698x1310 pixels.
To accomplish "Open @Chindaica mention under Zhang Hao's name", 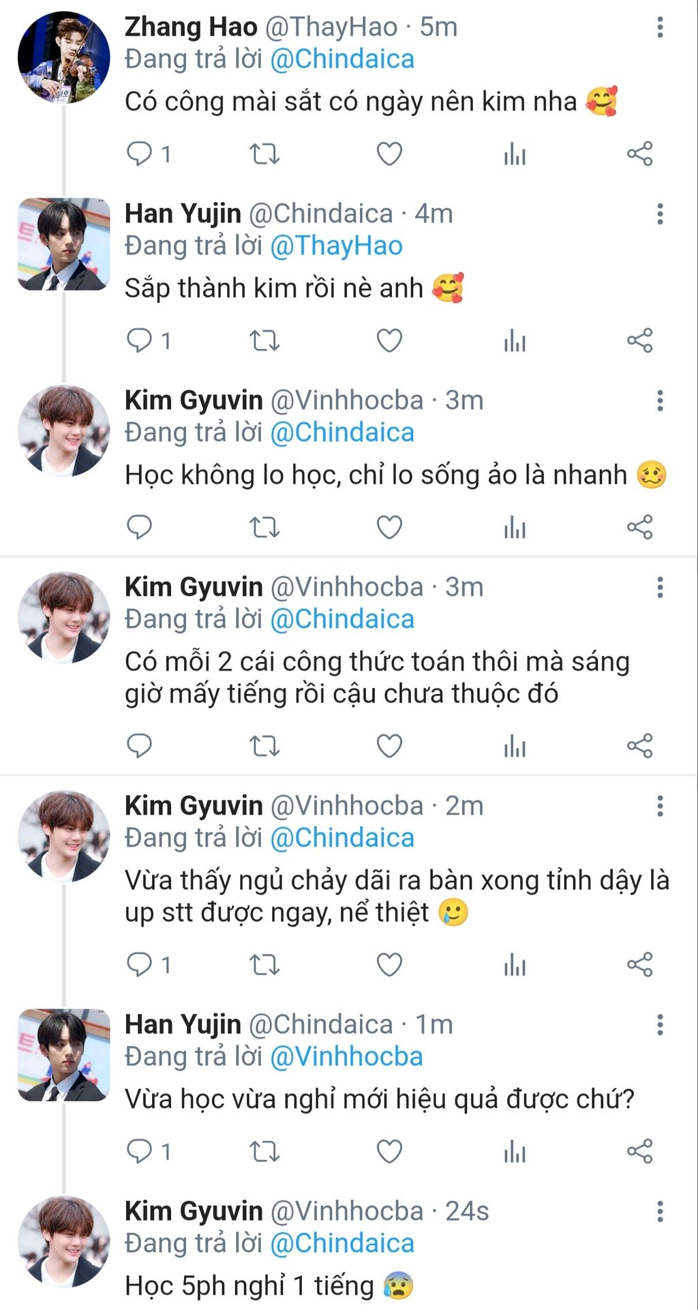I will [x=342, y=59].
